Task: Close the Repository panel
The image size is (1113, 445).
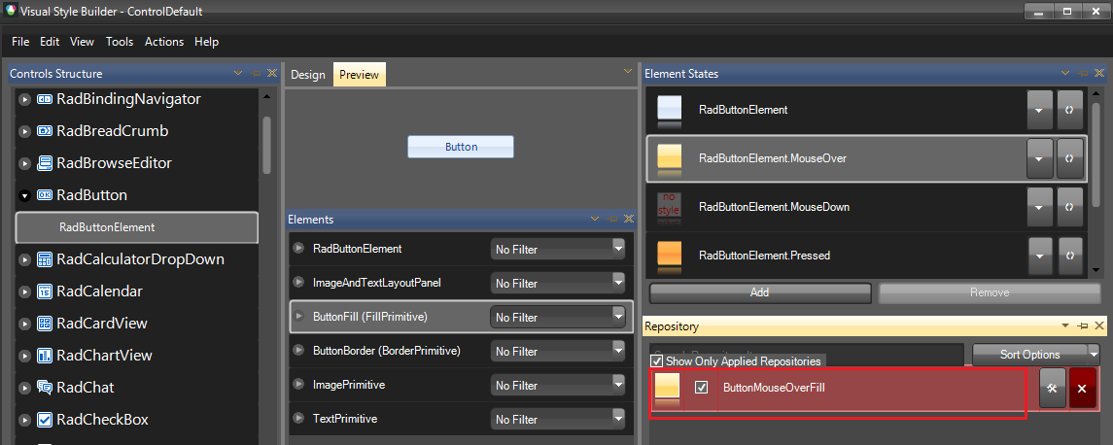Action: point(1098,325)
